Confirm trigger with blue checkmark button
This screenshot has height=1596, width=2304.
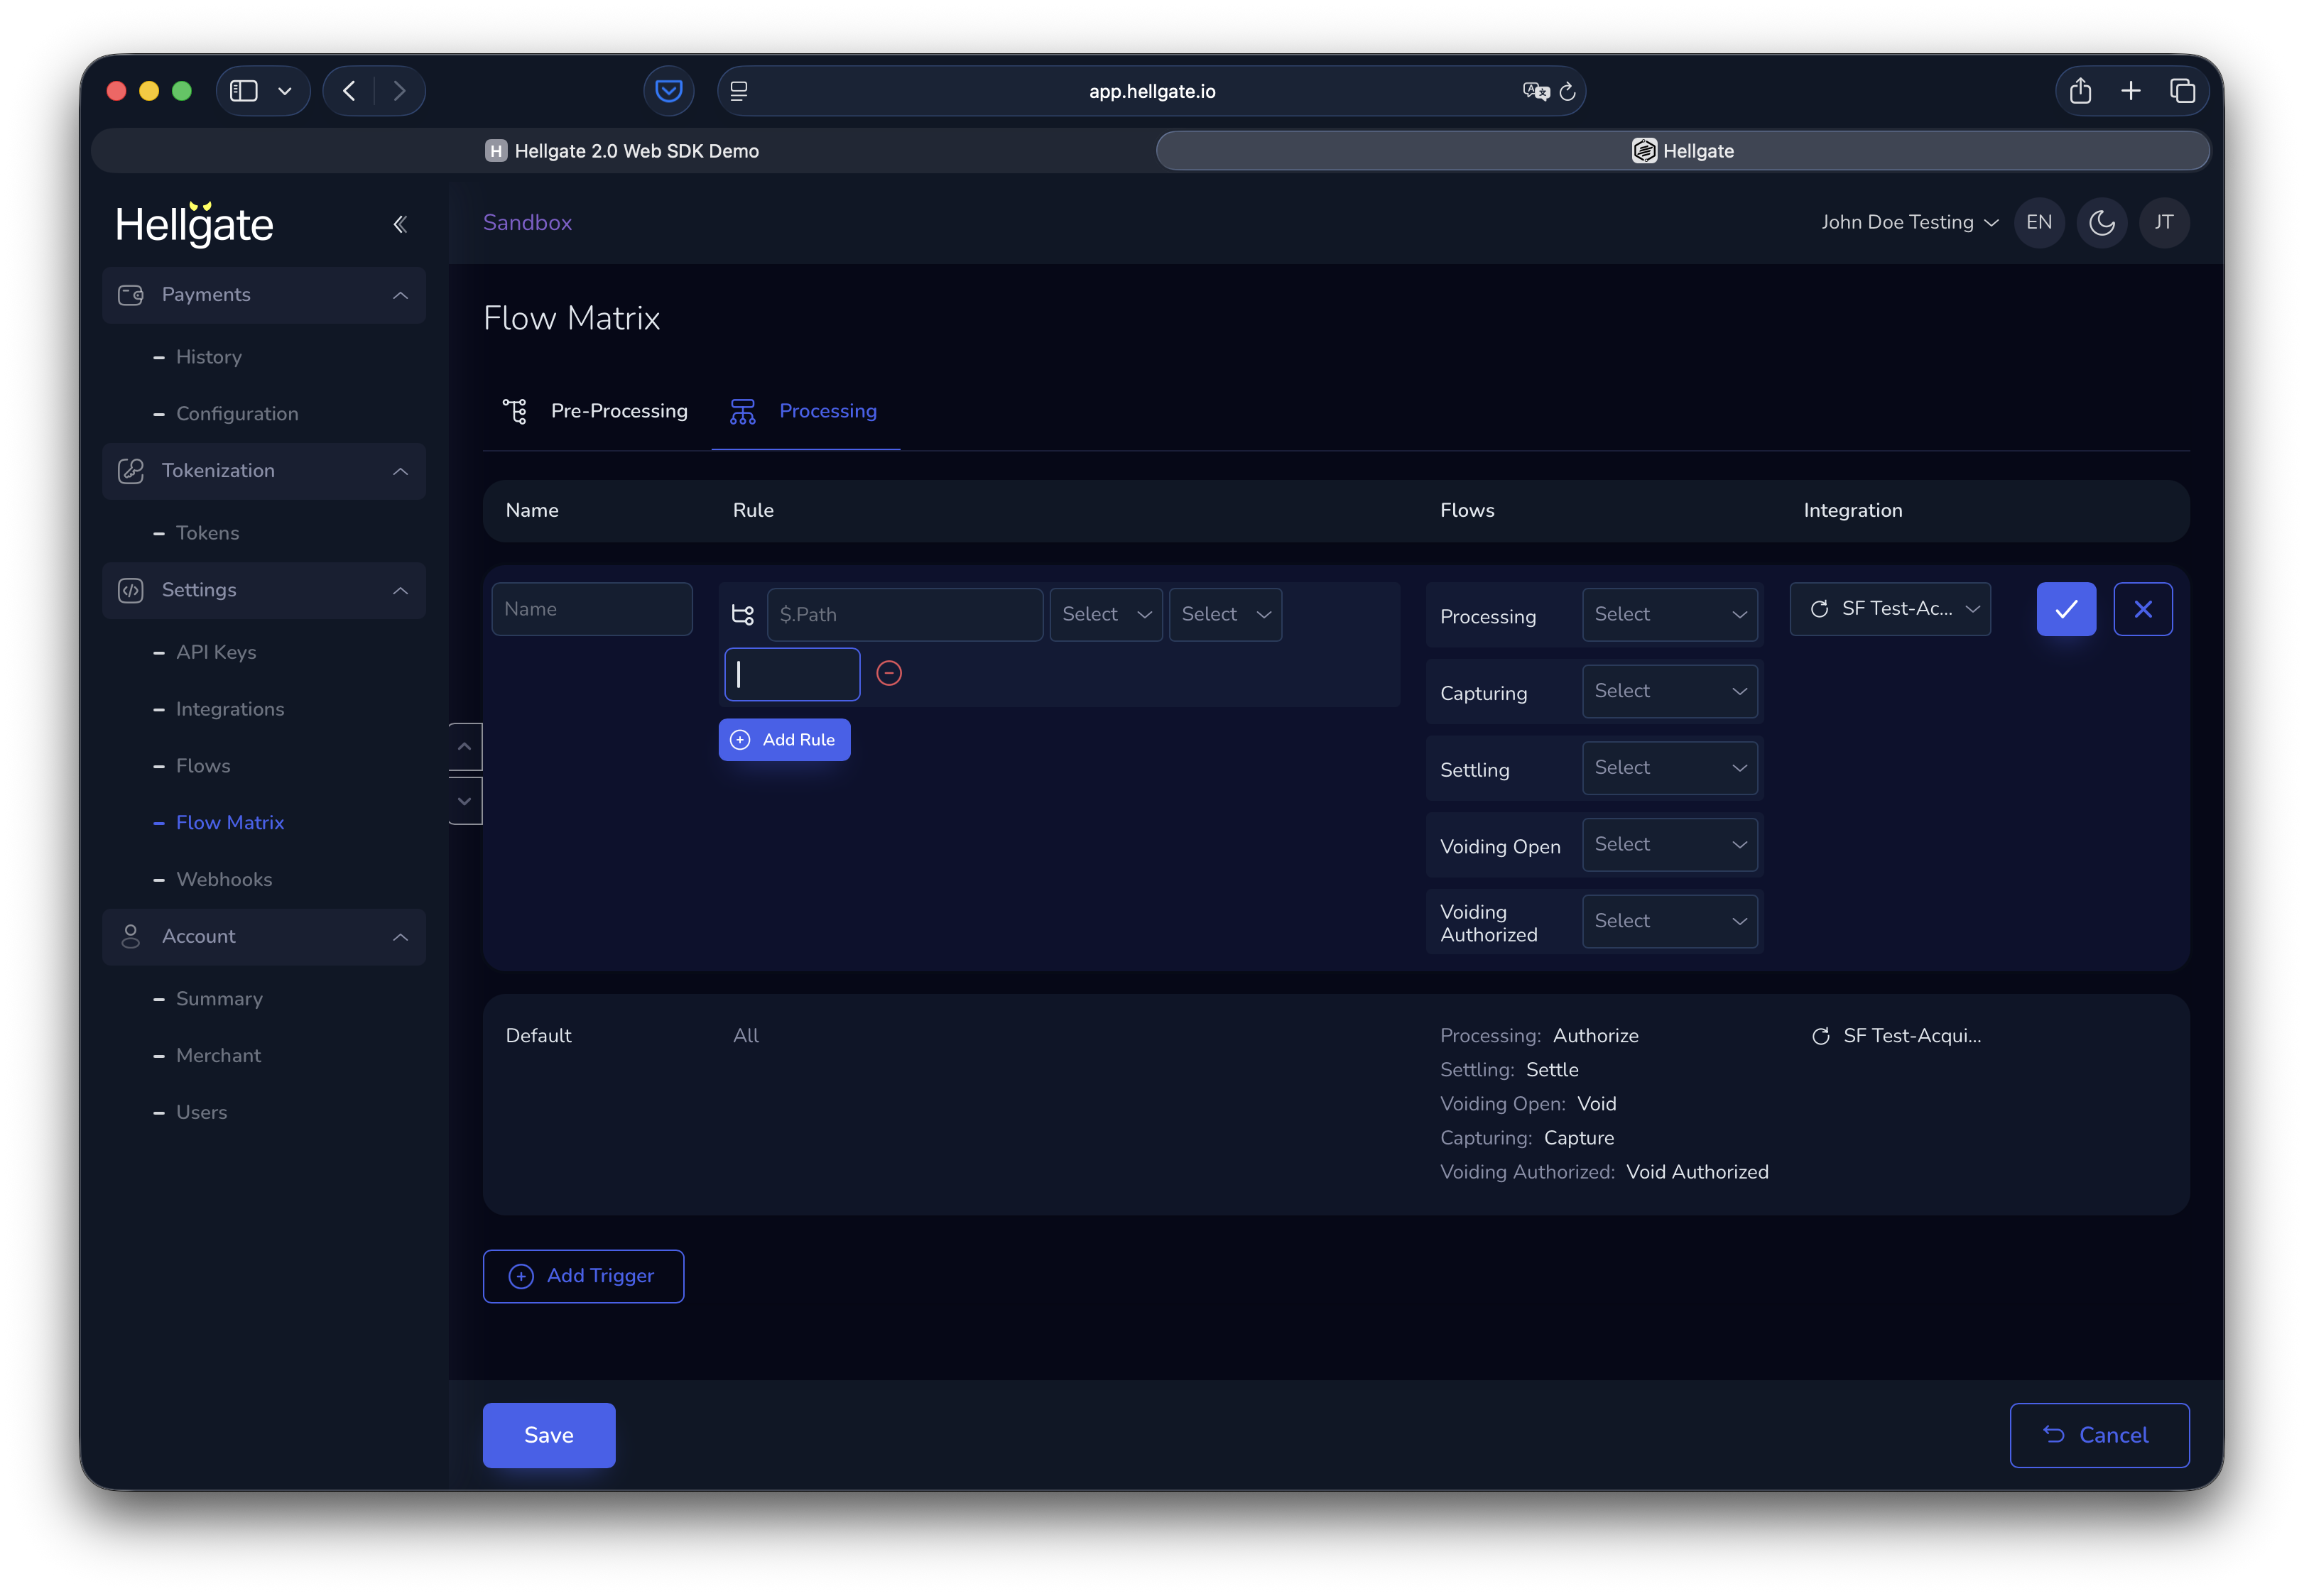pyautogui.click(x=2066, y=609)
